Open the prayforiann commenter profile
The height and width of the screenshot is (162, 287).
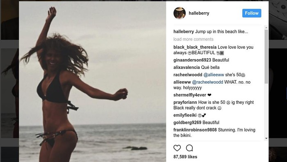[x=185, y=102]
